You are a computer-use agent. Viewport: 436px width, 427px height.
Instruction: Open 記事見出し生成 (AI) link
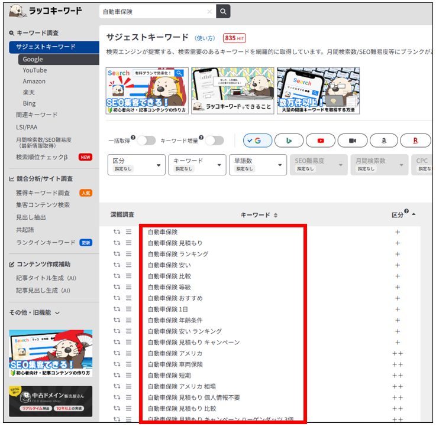click(x=43, y=291)
